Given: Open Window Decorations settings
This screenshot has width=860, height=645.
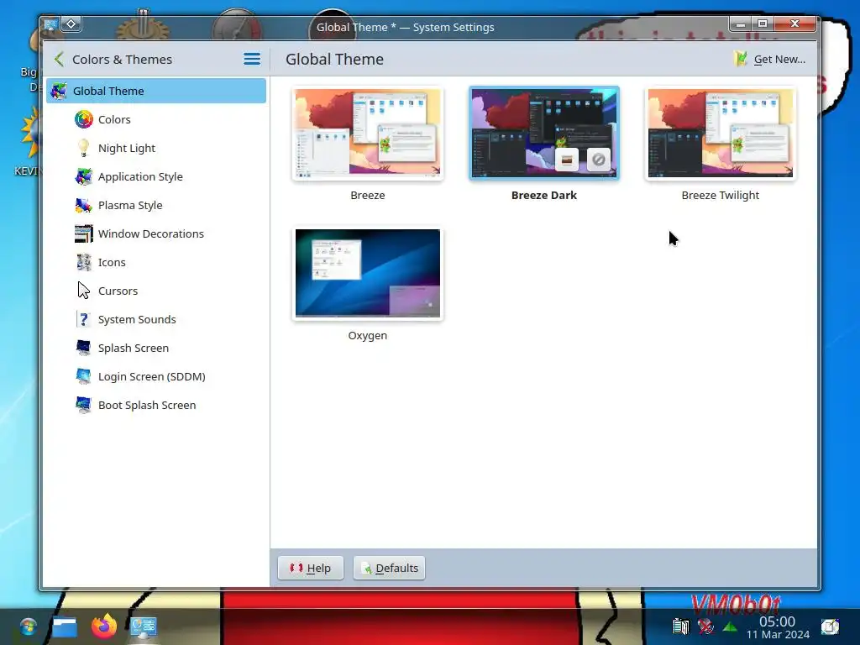Looking at the screenshot, I should [155, 233].
